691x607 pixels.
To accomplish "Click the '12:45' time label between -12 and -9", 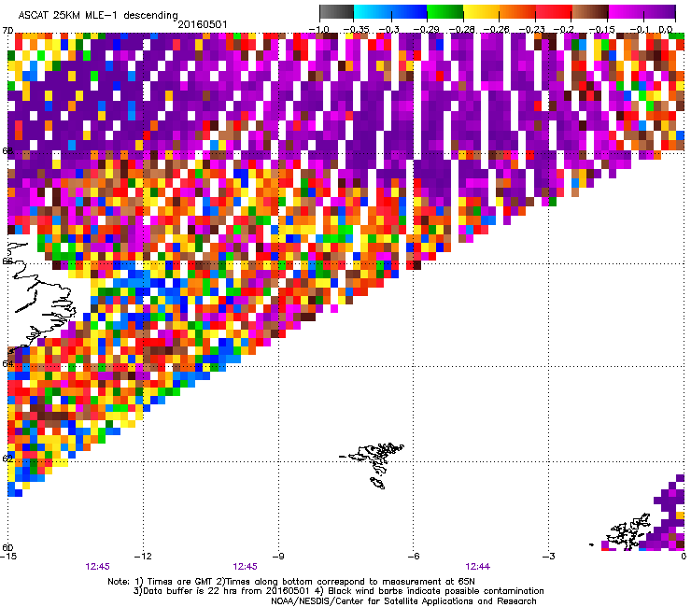I will (245, 567).
